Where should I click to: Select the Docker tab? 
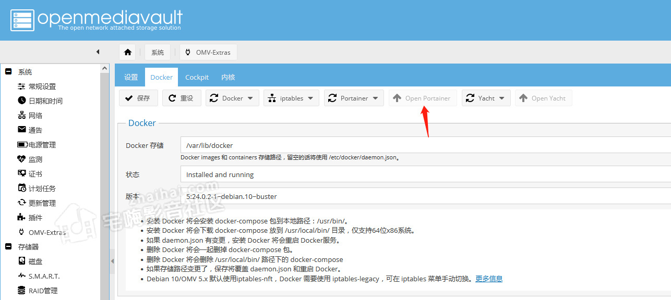pyautogui.click(x=161, y=77)
